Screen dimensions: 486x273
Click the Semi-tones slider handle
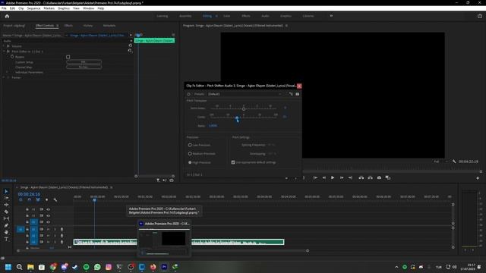[244, 109]
